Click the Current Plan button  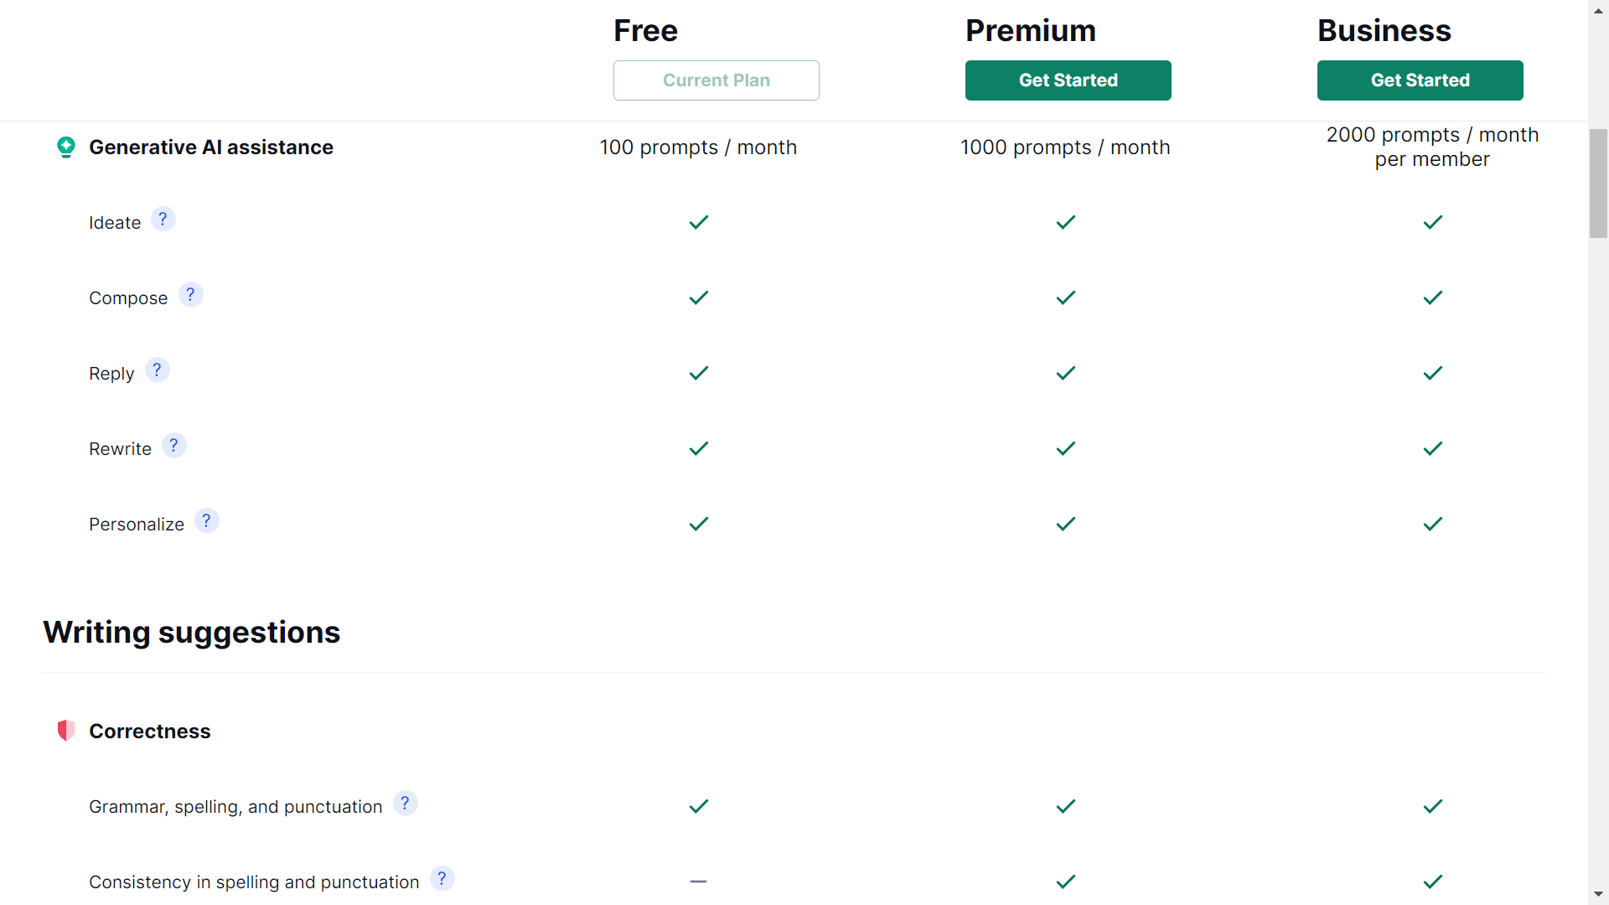pos(717,80)
